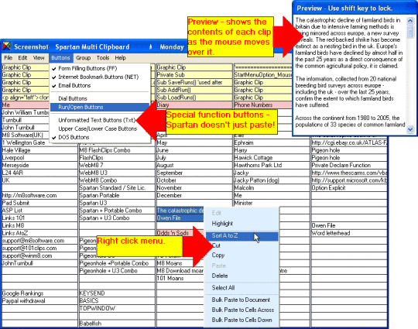Click the pink Diary group header
418x329 pixels.
194,105
